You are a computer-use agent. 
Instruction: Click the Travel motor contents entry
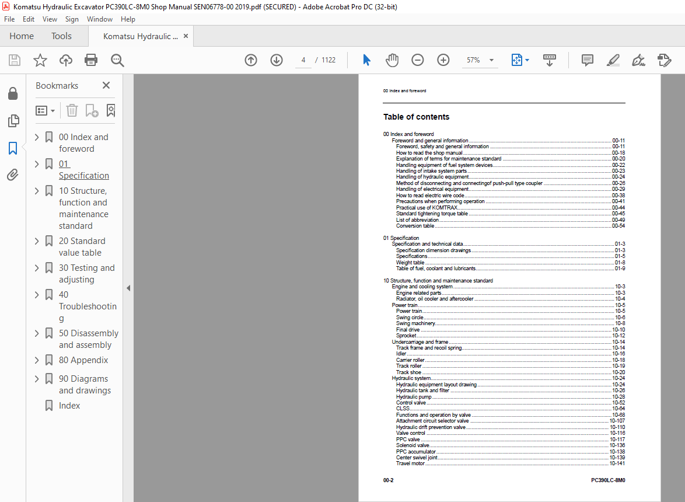point(511,463)
